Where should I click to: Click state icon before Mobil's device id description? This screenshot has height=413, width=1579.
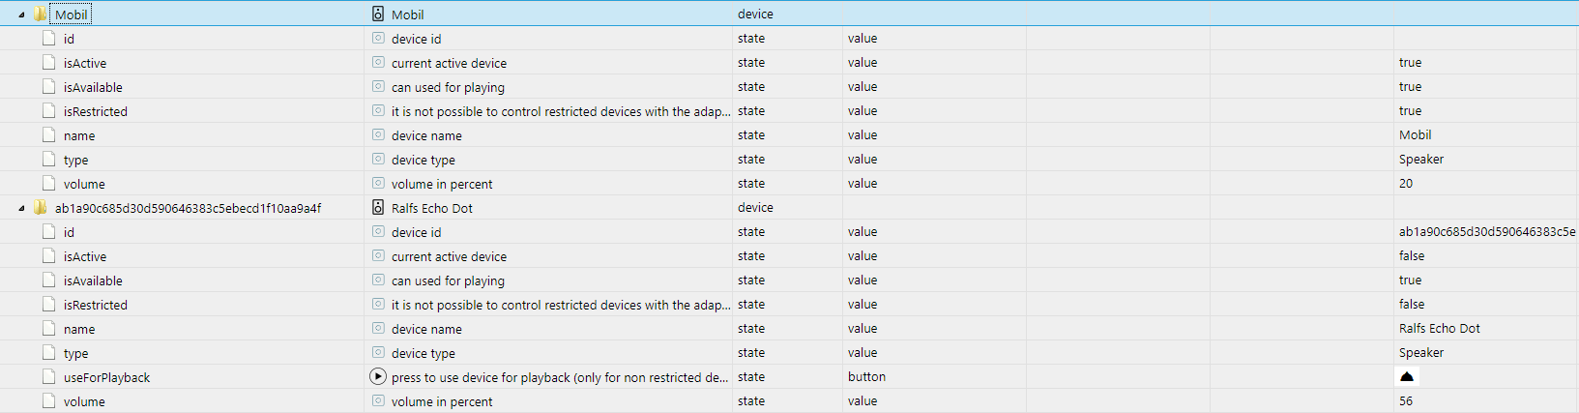coord(378,39)
